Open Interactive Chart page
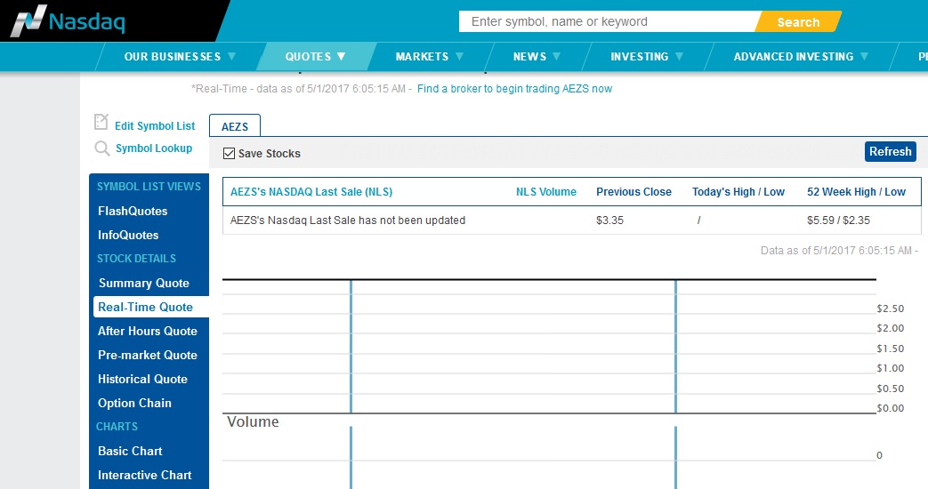 pyautogui.click(x=144, y=476)
